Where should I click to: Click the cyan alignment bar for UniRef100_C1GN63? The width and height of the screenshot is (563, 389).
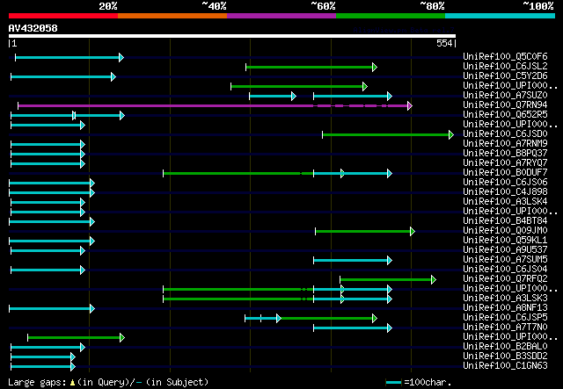43,367
